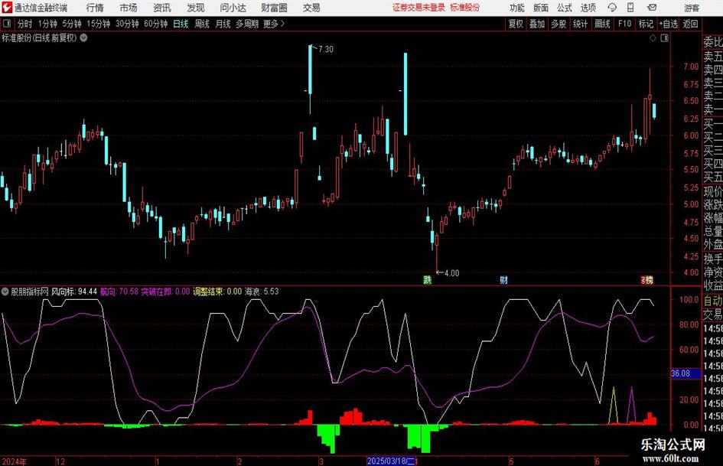Open the 画线 drawing tools
The width and height of the screenshot is (723, 466).
(602, 24)
